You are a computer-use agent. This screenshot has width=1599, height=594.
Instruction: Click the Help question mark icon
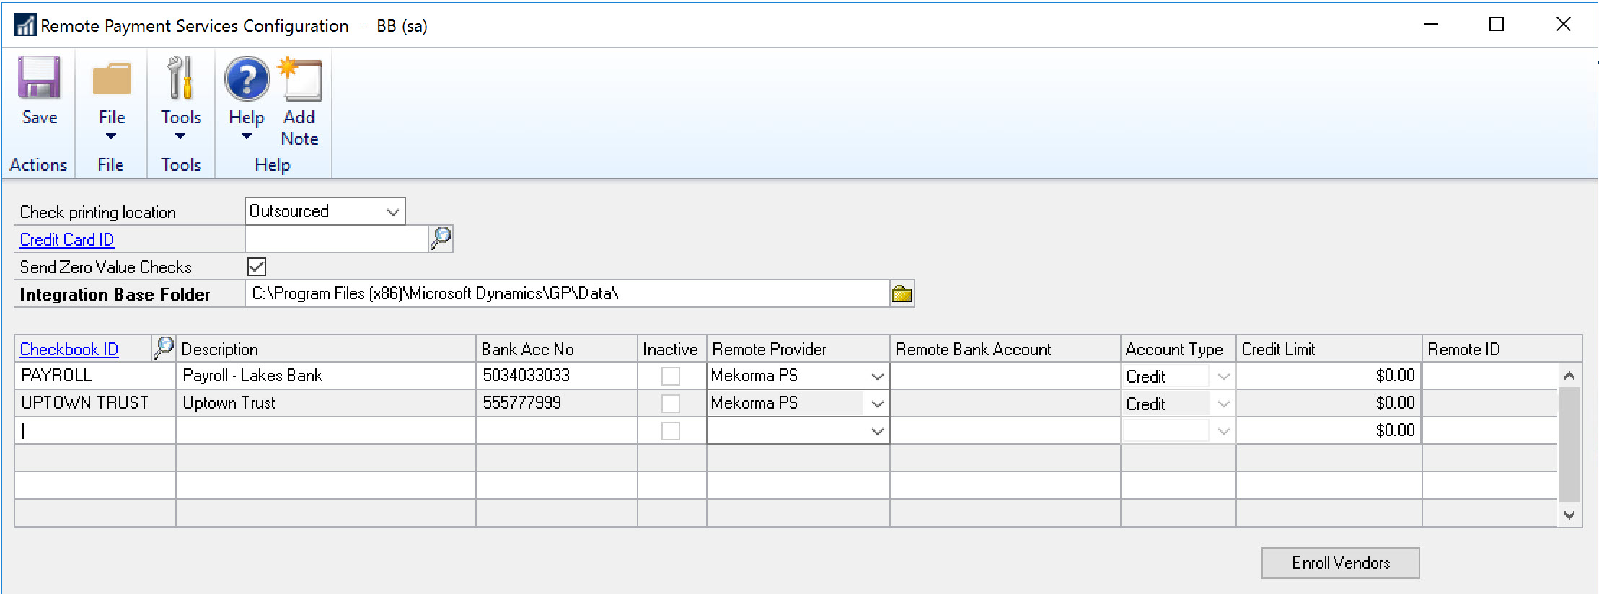pos(246,79)
